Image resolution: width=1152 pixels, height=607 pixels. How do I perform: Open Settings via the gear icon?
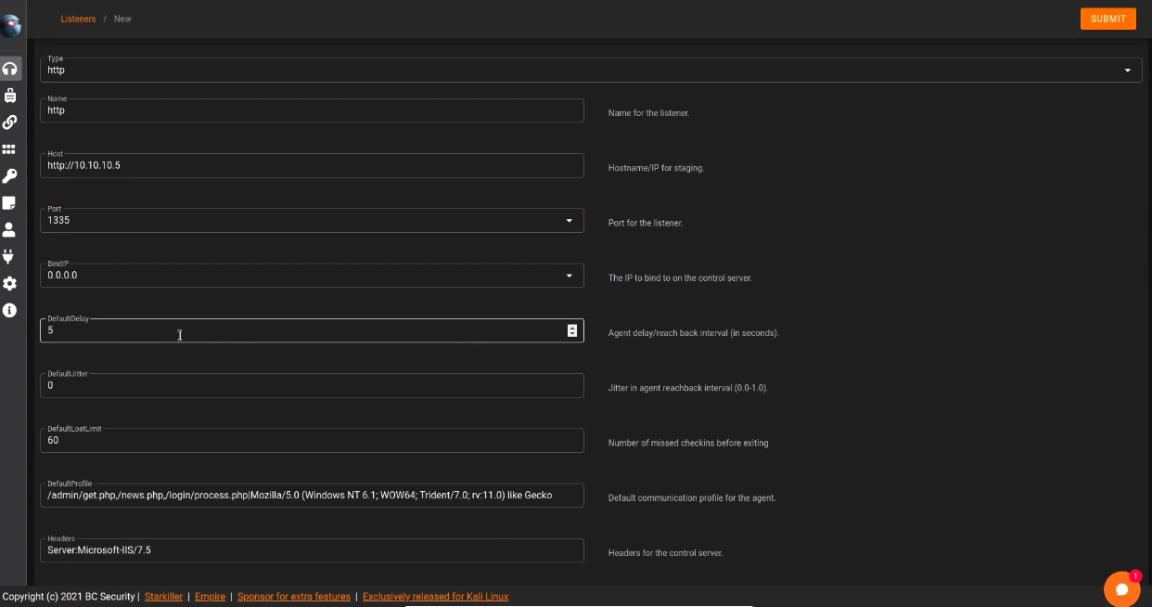pyautogui.click(x=9, y=283)
